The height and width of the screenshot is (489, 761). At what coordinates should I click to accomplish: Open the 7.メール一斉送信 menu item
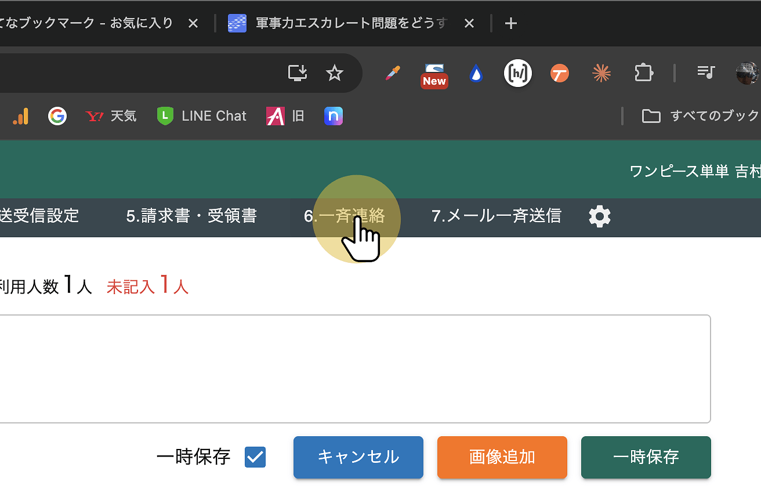coord(496,216)
